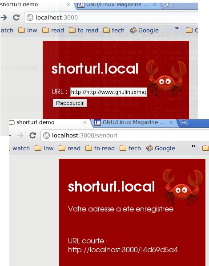Open the 'watch' bookmark folder in the lower bar
209x266 pixels.
click(x=20, y=148)
